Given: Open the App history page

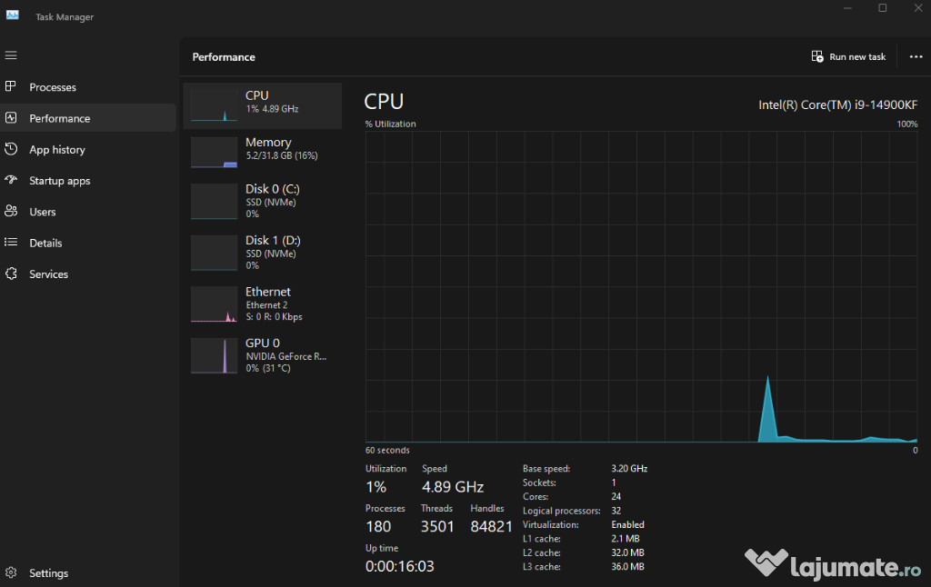Looking at the screenshot, I should (x=57, y=150).
